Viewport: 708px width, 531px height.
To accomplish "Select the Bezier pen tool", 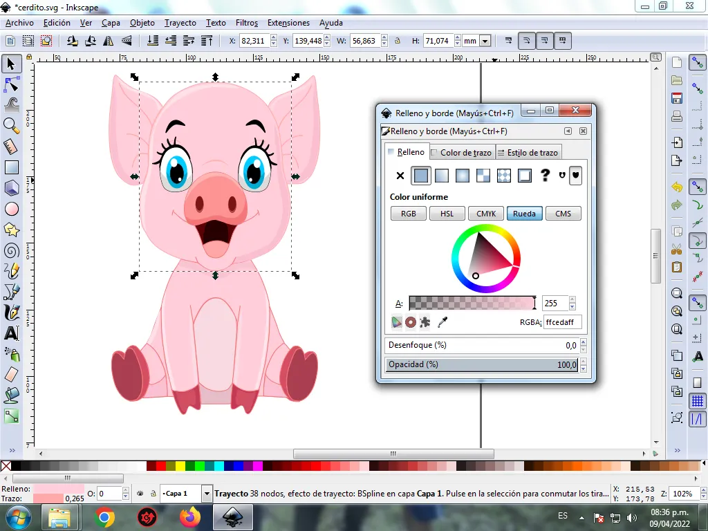I will [11, 292].
